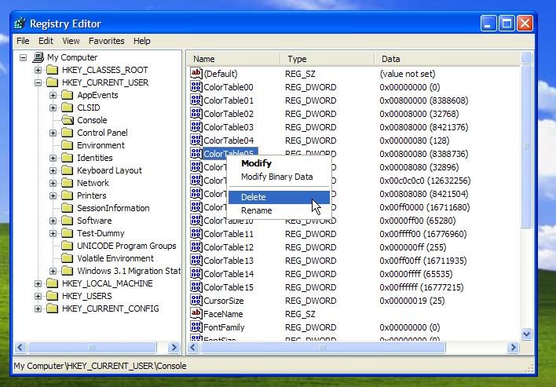Click the values pane scroll down arrow
This screenshot has height=387, width=556.
pos(527,334)
